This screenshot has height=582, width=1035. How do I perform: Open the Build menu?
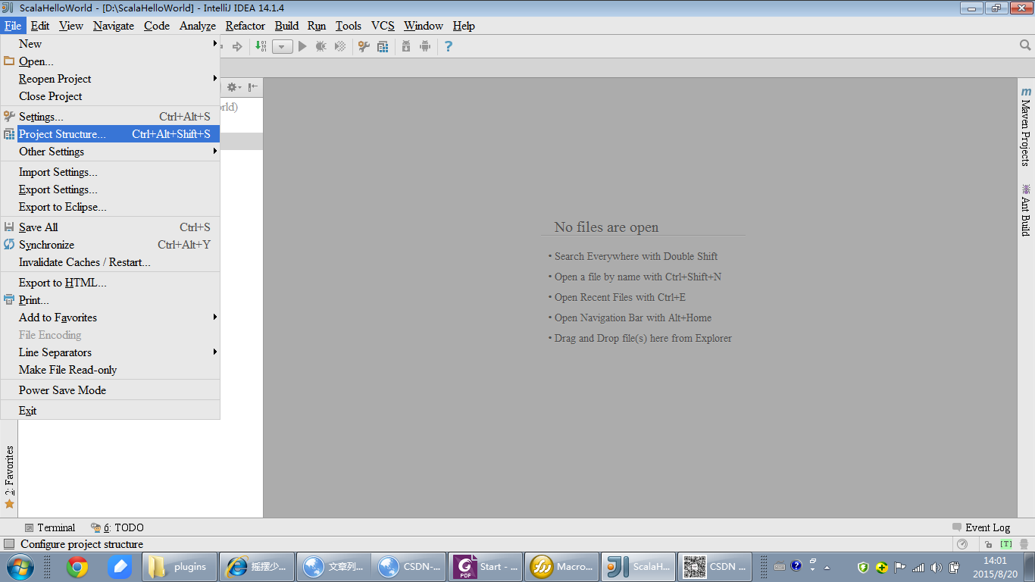[x=286, y=26]
